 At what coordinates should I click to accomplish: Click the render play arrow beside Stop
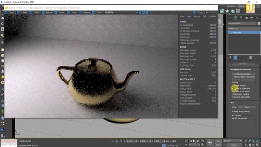pos(207,13)
